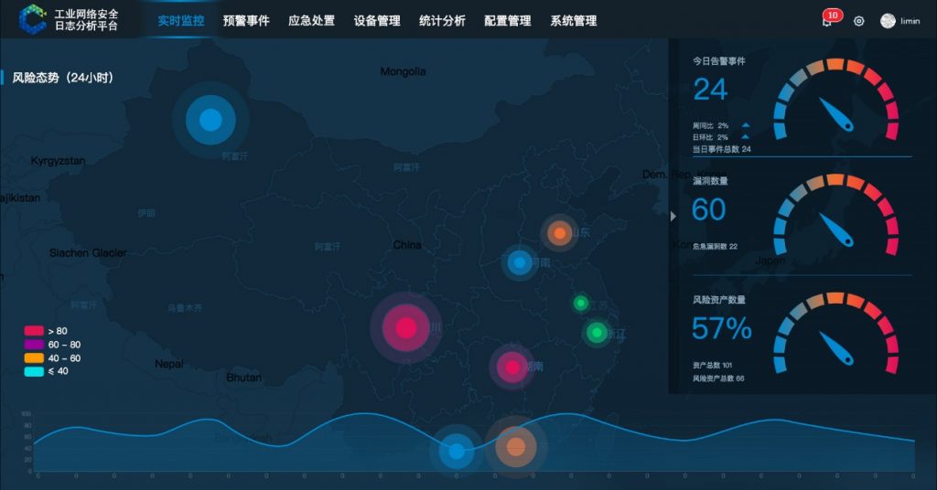The width and height of the screenshot is (937, 490).
Task: Click the 资产总数 101 text
Action: pos(712,366)
